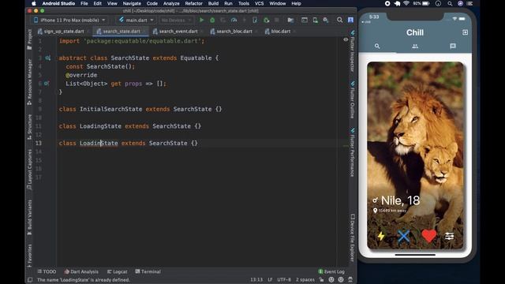Viewport: 505px width, 284px height.
Task: Open the Flutter performance profiler gauge icon
Action: point(234,20)
